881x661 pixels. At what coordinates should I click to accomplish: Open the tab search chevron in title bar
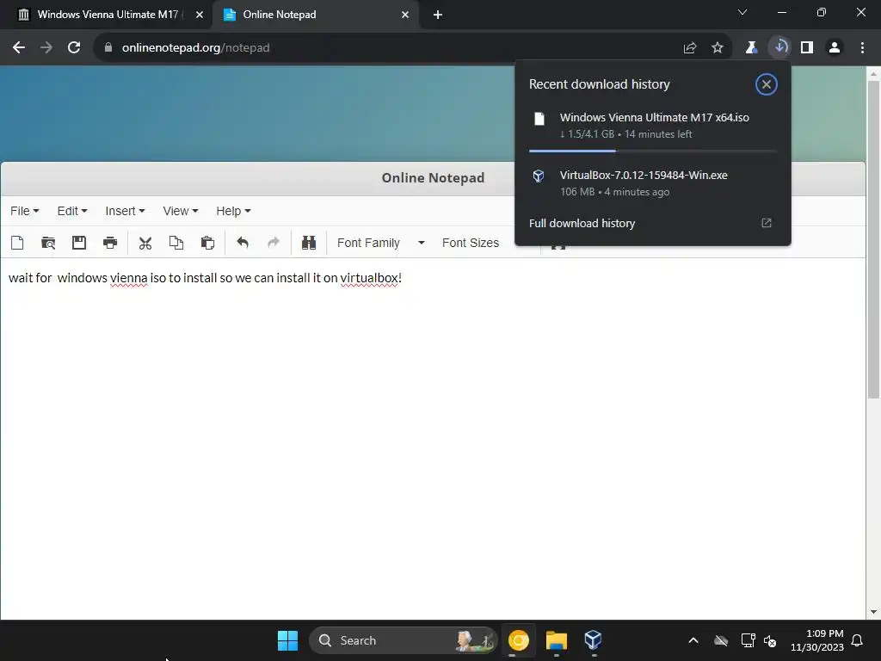click(742, 12)
